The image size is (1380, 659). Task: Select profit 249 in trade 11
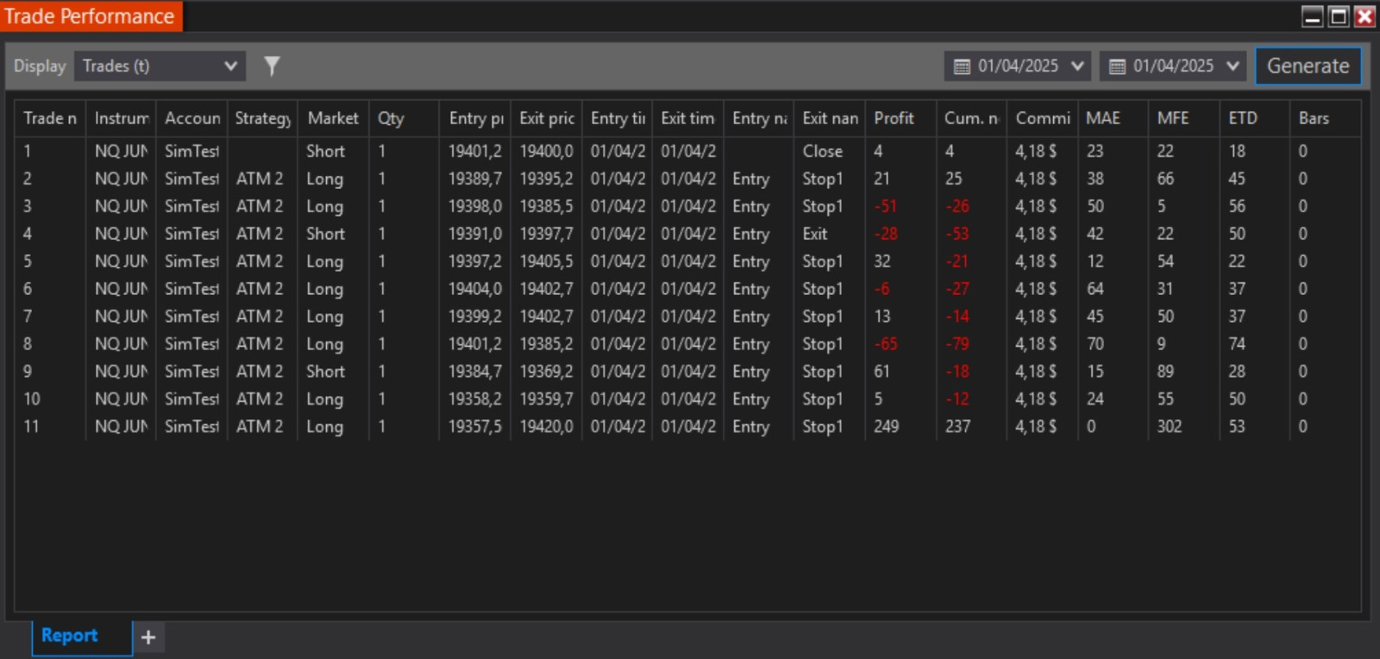click(x=886, y=427)
